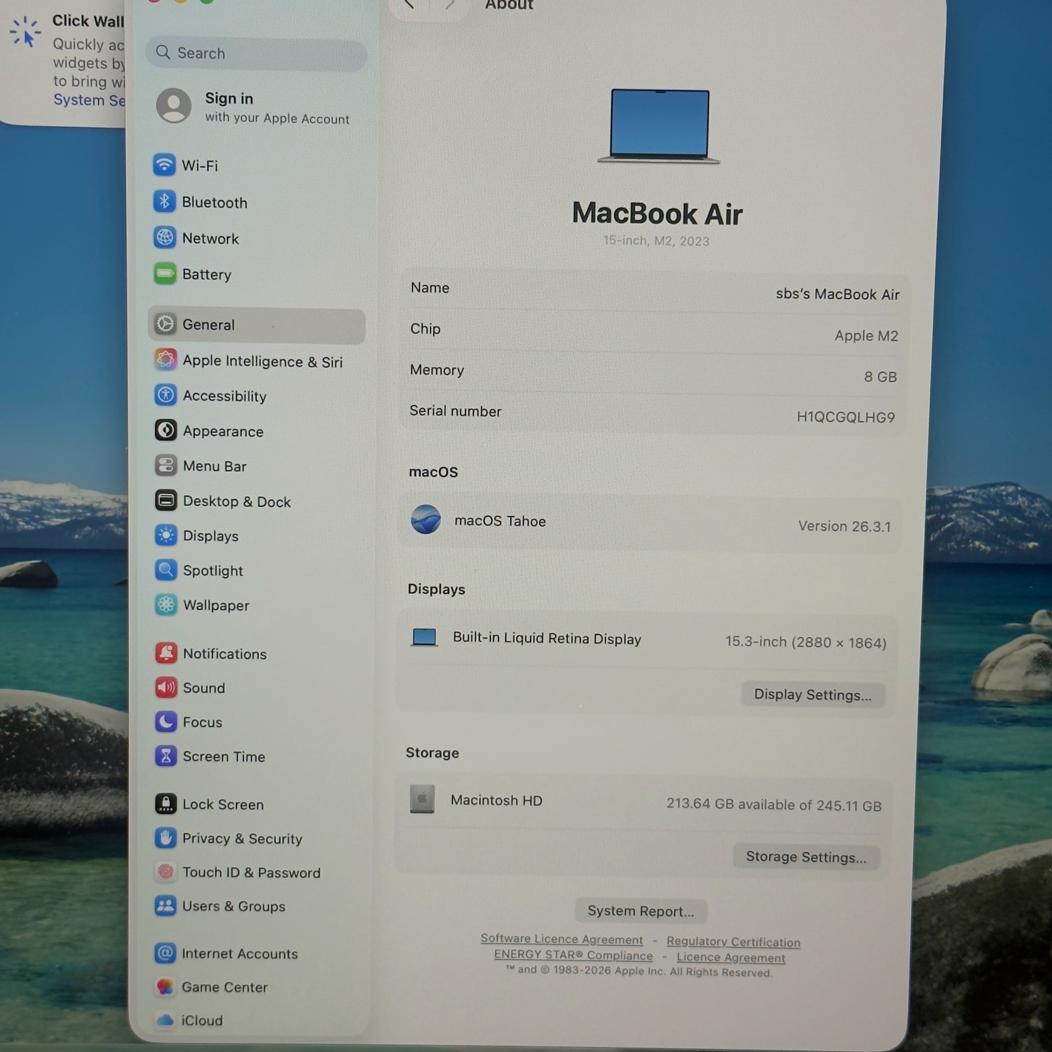
Task: Select Wallpaper in the sidebar
Action: pos(256,606)
